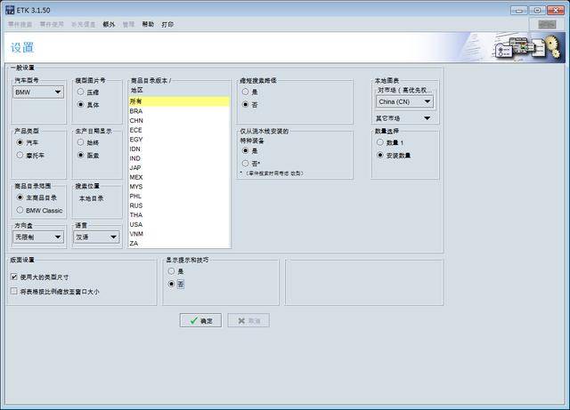Open the 语言 language dropdown showing 汉语
570x410 pixels.
[96, 237]
